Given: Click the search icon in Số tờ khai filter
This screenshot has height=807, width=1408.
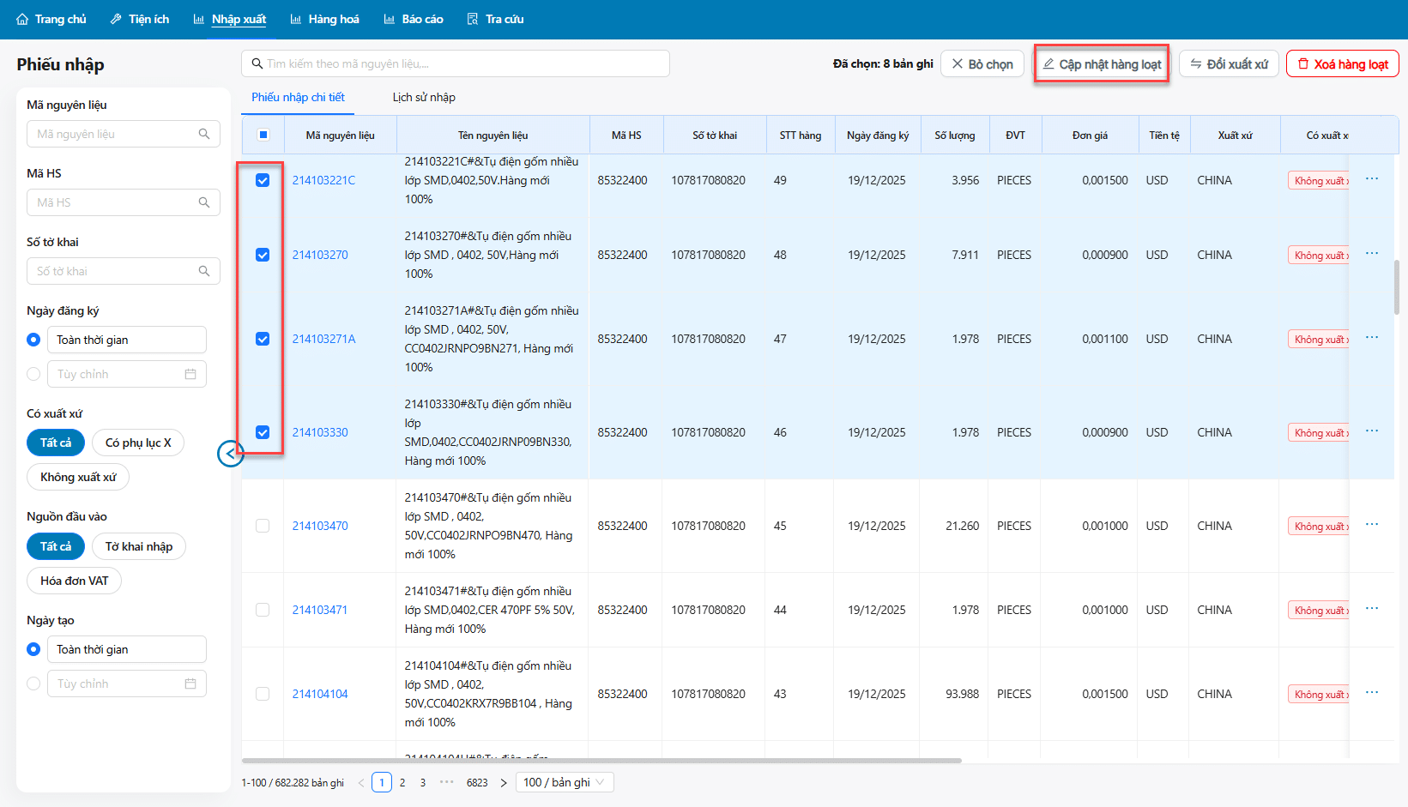Looking at the screenshot, I should [x=204, y=271].
